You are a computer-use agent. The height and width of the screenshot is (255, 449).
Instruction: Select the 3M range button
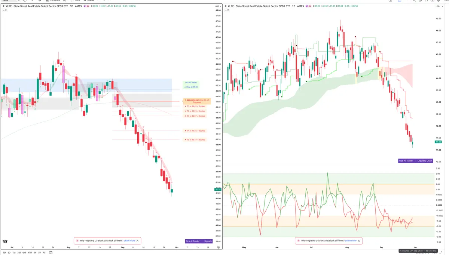coord(19,253)
